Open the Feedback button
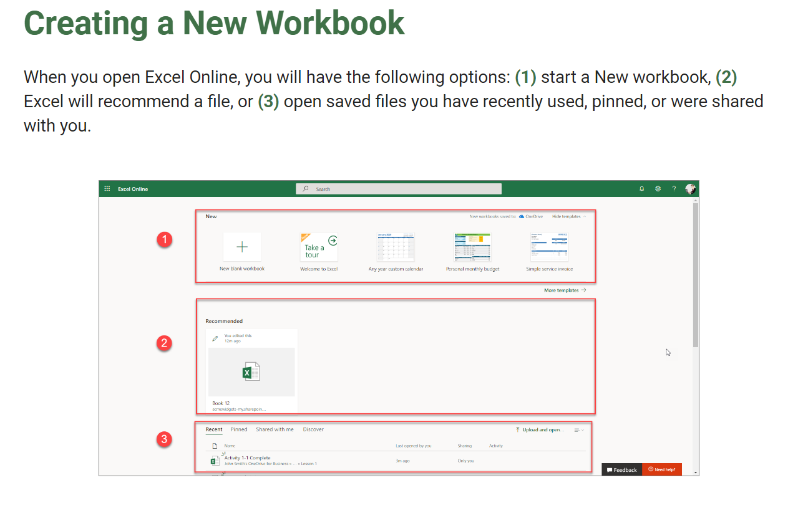The height and width of the screenshot is (508, 798). click(622, 470)
